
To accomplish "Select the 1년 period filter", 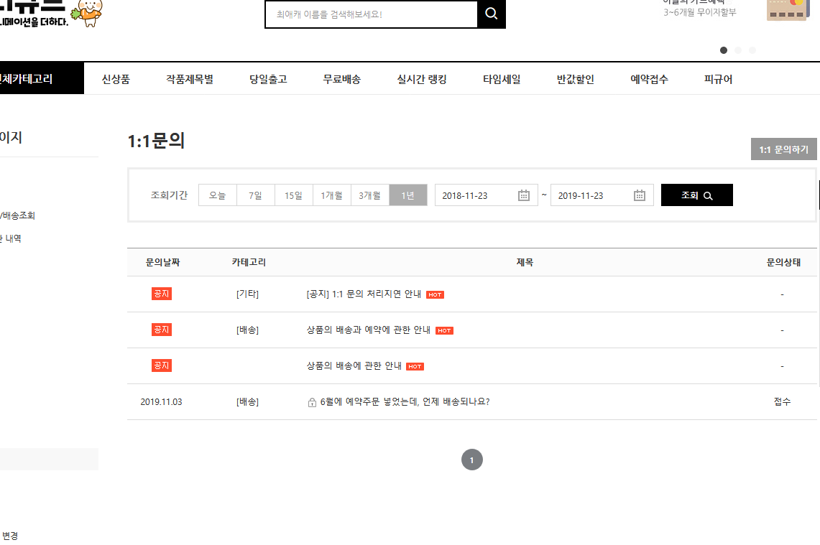I will tap(407, 195).
